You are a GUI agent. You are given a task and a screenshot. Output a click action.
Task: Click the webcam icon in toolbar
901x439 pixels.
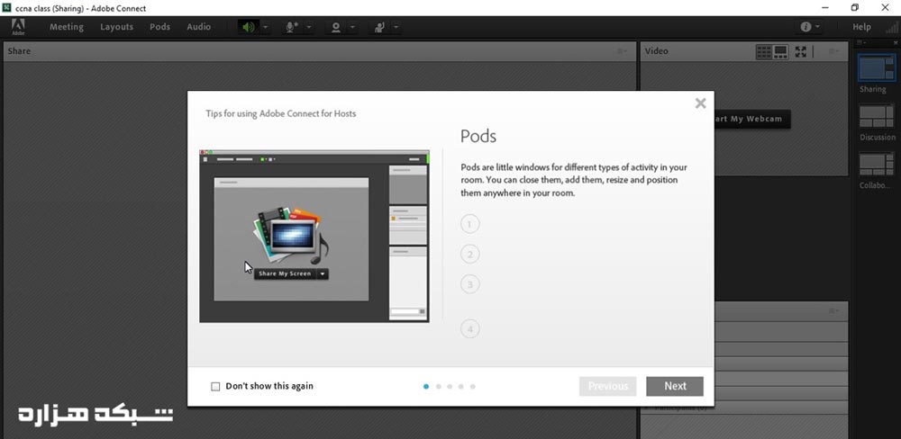click(336, 27)
